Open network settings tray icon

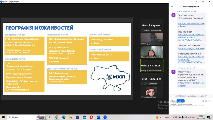click(x=186, y=117)
